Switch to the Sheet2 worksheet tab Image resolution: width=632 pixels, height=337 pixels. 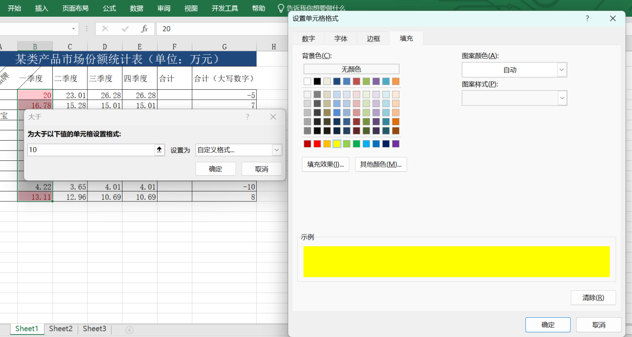coord(61,329)
